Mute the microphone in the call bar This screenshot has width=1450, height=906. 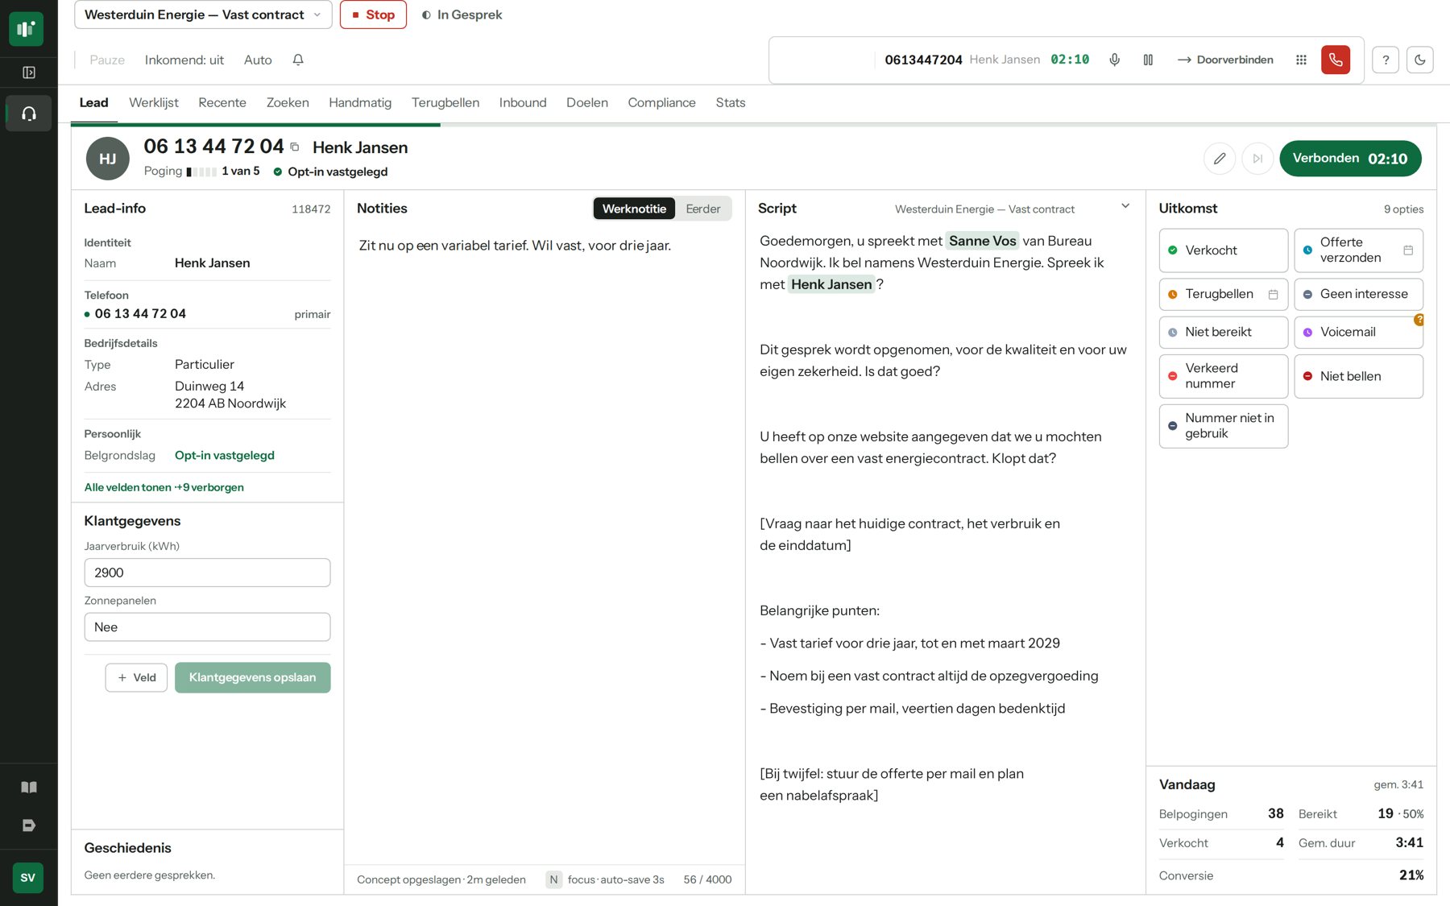pos(1114,60)
